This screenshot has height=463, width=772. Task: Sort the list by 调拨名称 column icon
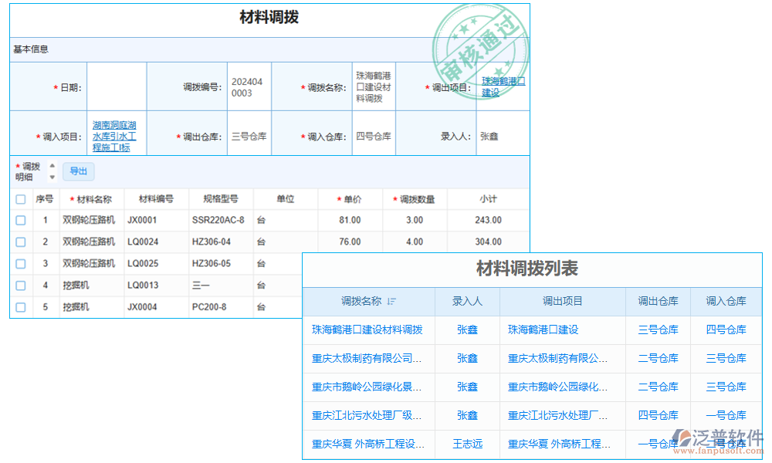click(393, 301)
